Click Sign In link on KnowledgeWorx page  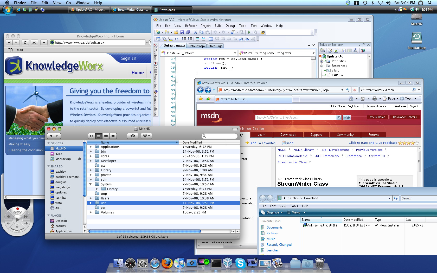128,58
